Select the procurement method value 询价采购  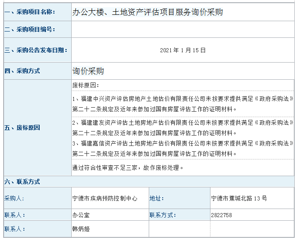click(88, 71)
